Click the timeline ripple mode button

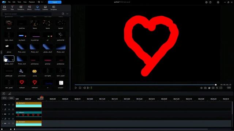coord(11,98)
